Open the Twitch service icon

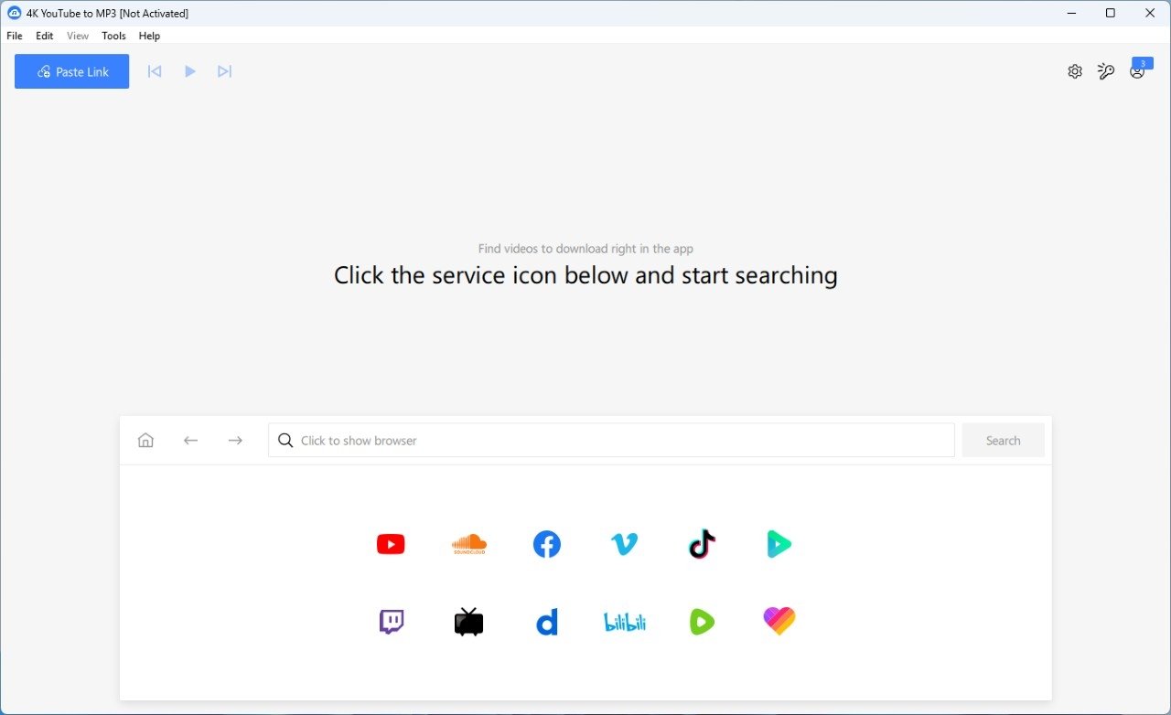tap(392, 623)
